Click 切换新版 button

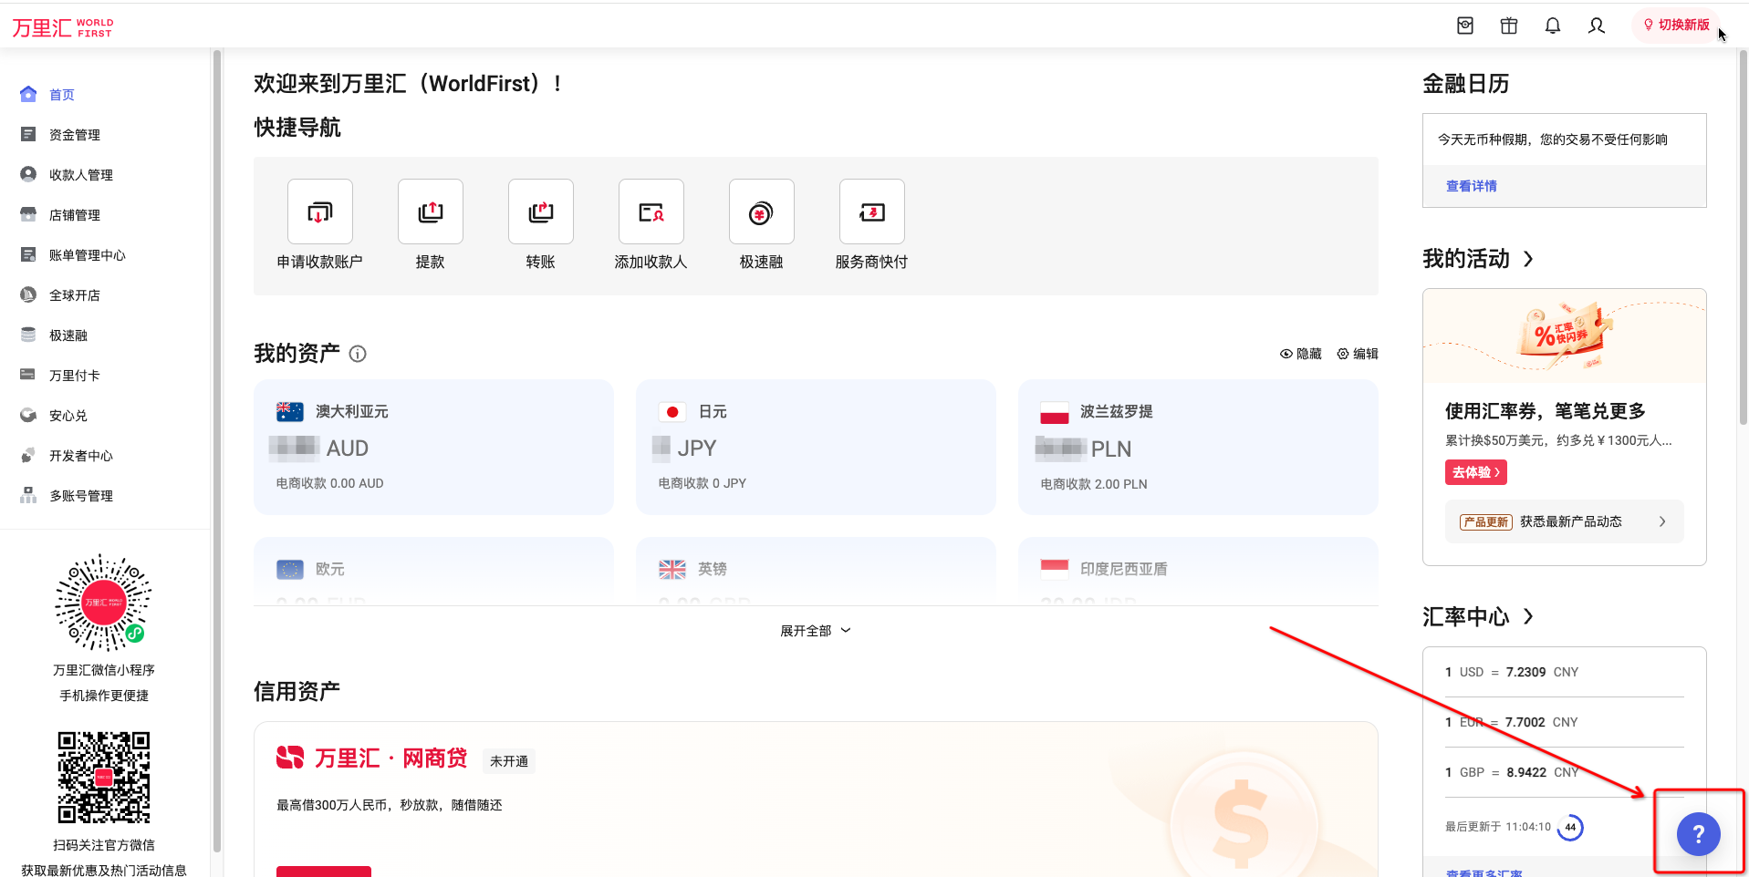click(1676, 25)
